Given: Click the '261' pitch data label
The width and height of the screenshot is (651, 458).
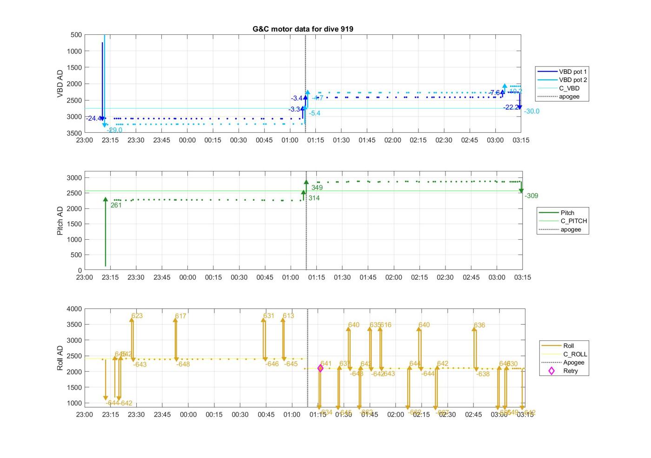Looking at the screenshot, I should click(x=116, y=205).
